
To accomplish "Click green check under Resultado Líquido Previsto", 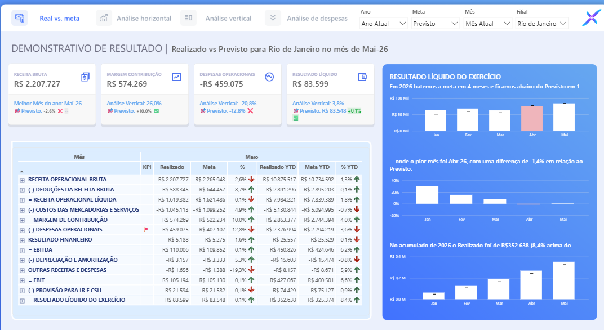I will point(295,118).
